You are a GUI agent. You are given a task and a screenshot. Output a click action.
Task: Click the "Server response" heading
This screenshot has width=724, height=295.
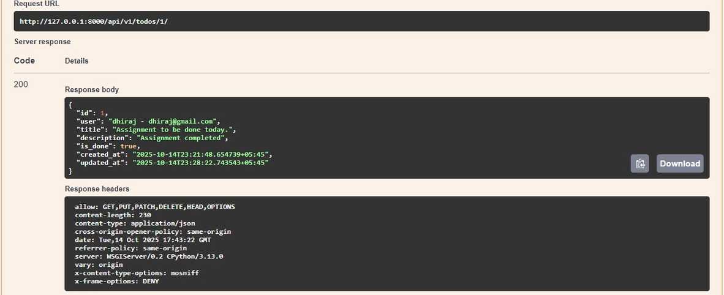click(42, 42)
